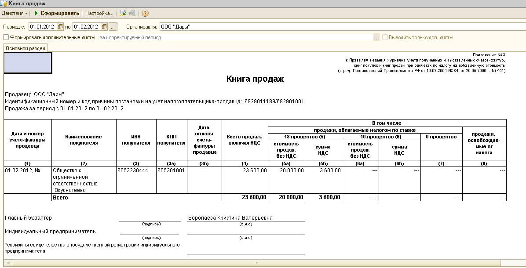Select the bold total 23 600,00 cell

coord(245,197)
